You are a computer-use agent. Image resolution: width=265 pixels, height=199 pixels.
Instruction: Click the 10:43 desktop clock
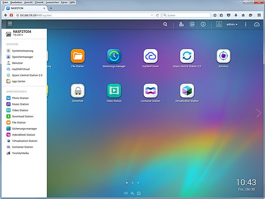click(x=246, y=182)
